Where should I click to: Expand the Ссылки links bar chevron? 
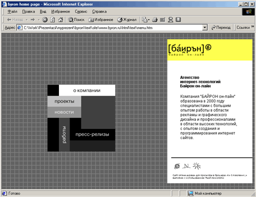tap(252, 27)
